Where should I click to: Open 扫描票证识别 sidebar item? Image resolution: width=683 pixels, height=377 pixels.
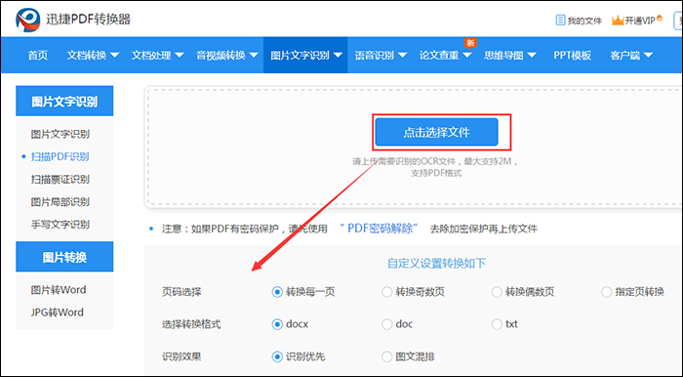tap(60, 180)
